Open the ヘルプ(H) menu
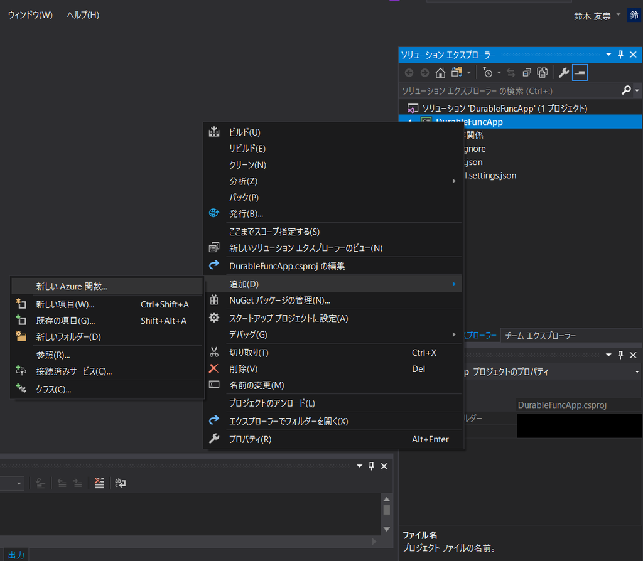 83,15
